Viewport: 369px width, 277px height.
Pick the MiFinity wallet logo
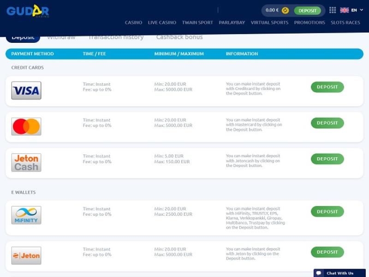click(26, 215)
